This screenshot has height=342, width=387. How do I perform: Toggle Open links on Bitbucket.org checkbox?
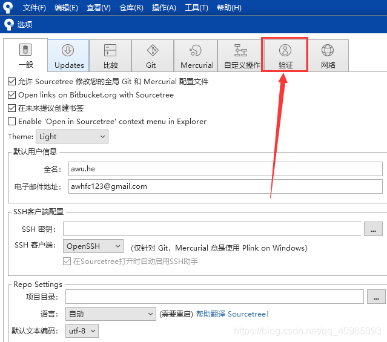[12, 95]
